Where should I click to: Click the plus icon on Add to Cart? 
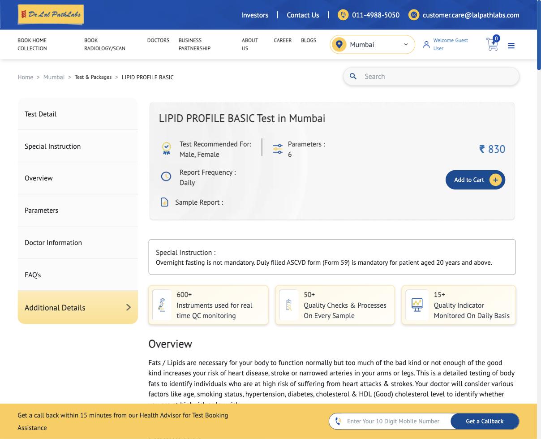[495, 180]
